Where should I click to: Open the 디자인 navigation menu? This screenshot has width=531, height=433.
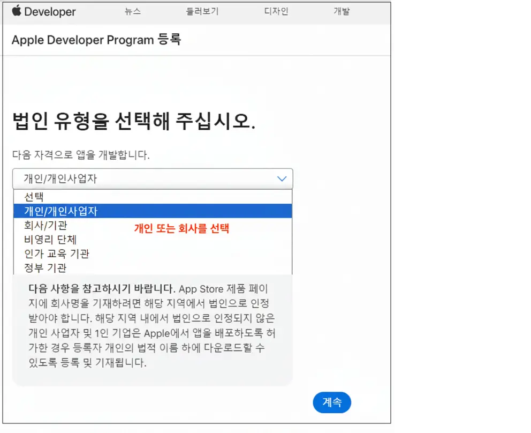276,12
